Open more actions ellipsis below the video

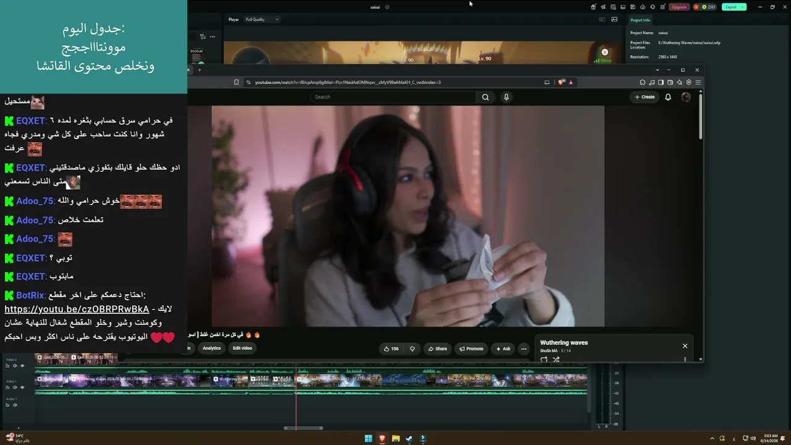[x=523, y=349]
